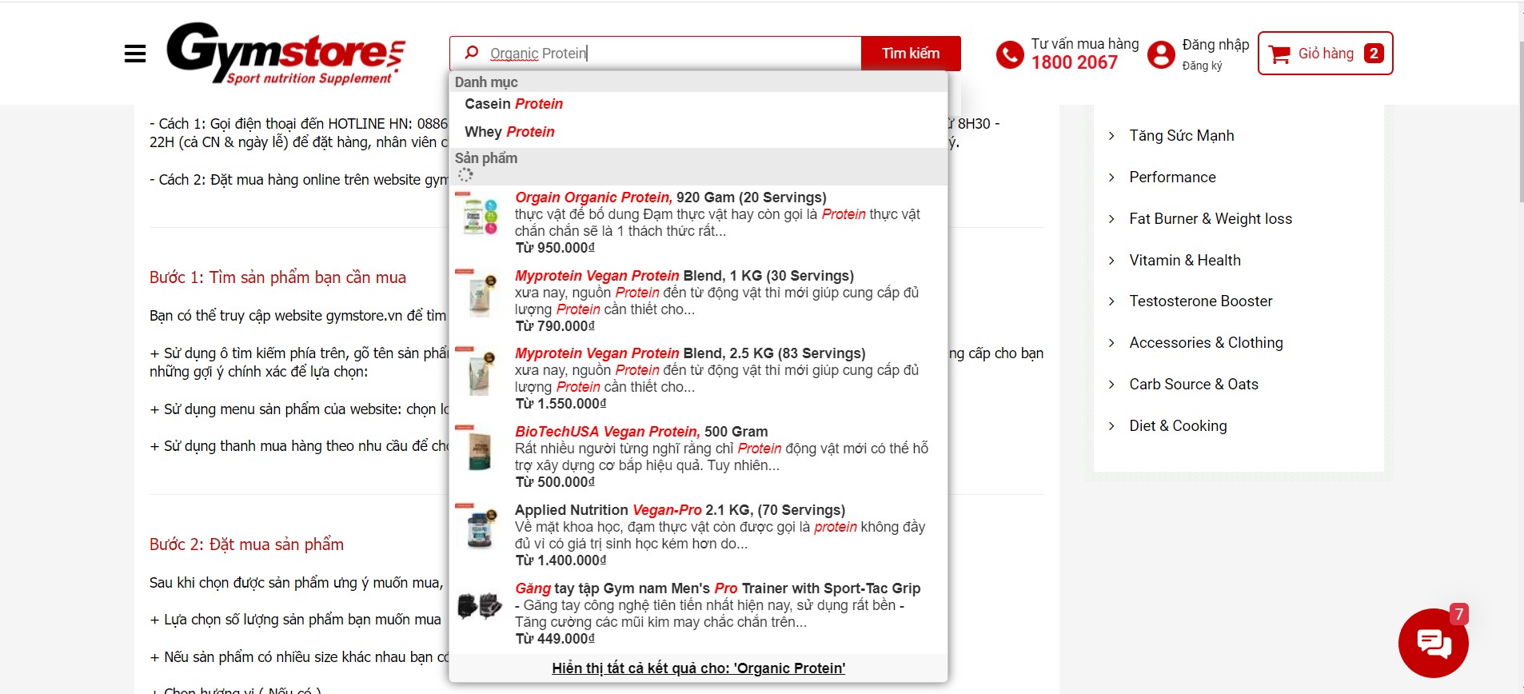Viewport: 1524px width, 694px height.
Task: Click the cart item count badge
Action: click(x=1374, y=54)
